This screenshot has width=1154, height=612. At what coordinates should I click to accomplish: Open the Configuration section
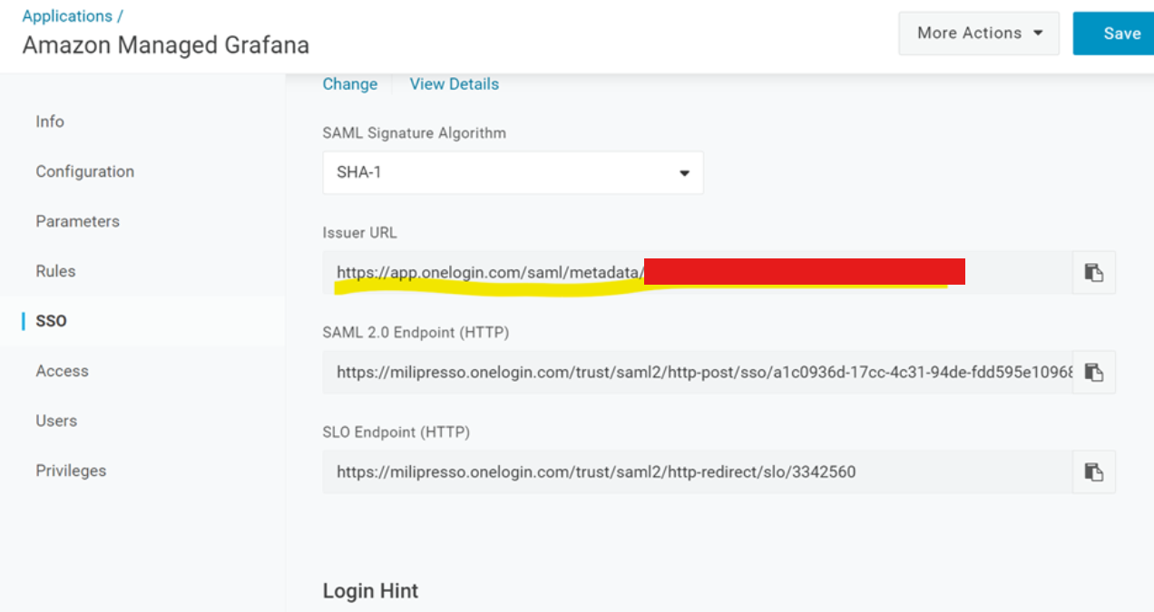tap(85, 171)
